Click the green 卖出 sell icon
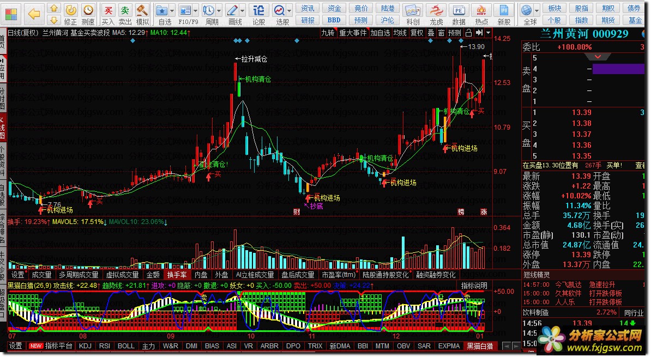The width and height of the screenshot is (651, 357). coord(125,10)
